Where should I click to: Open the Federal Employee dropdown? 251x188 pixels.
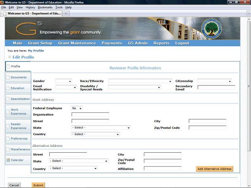[77, 108]
